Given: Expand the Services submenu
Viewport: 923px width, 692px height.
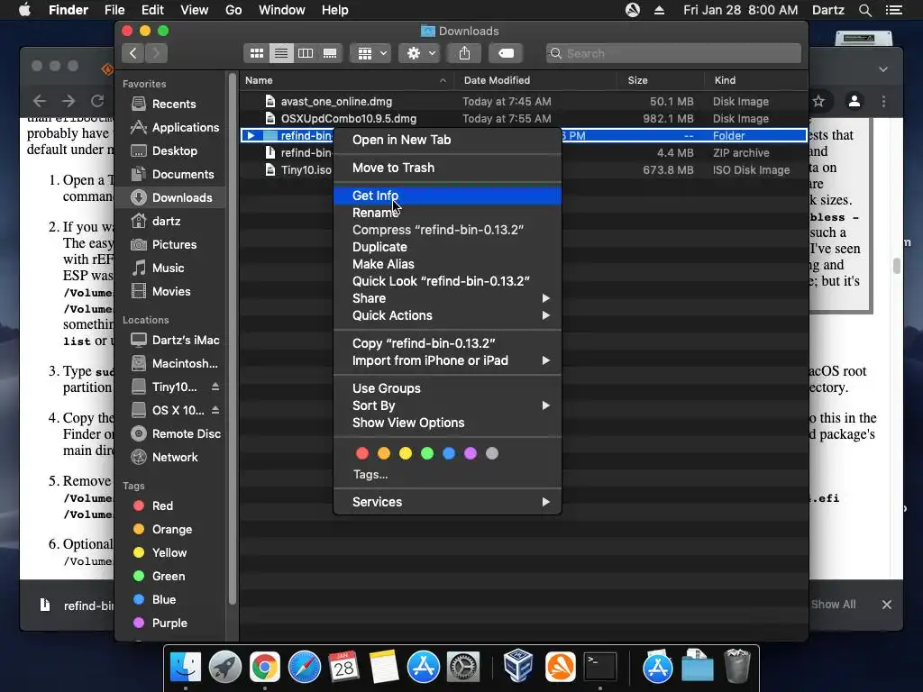Looking at the screenshot, I should [447, 502].
